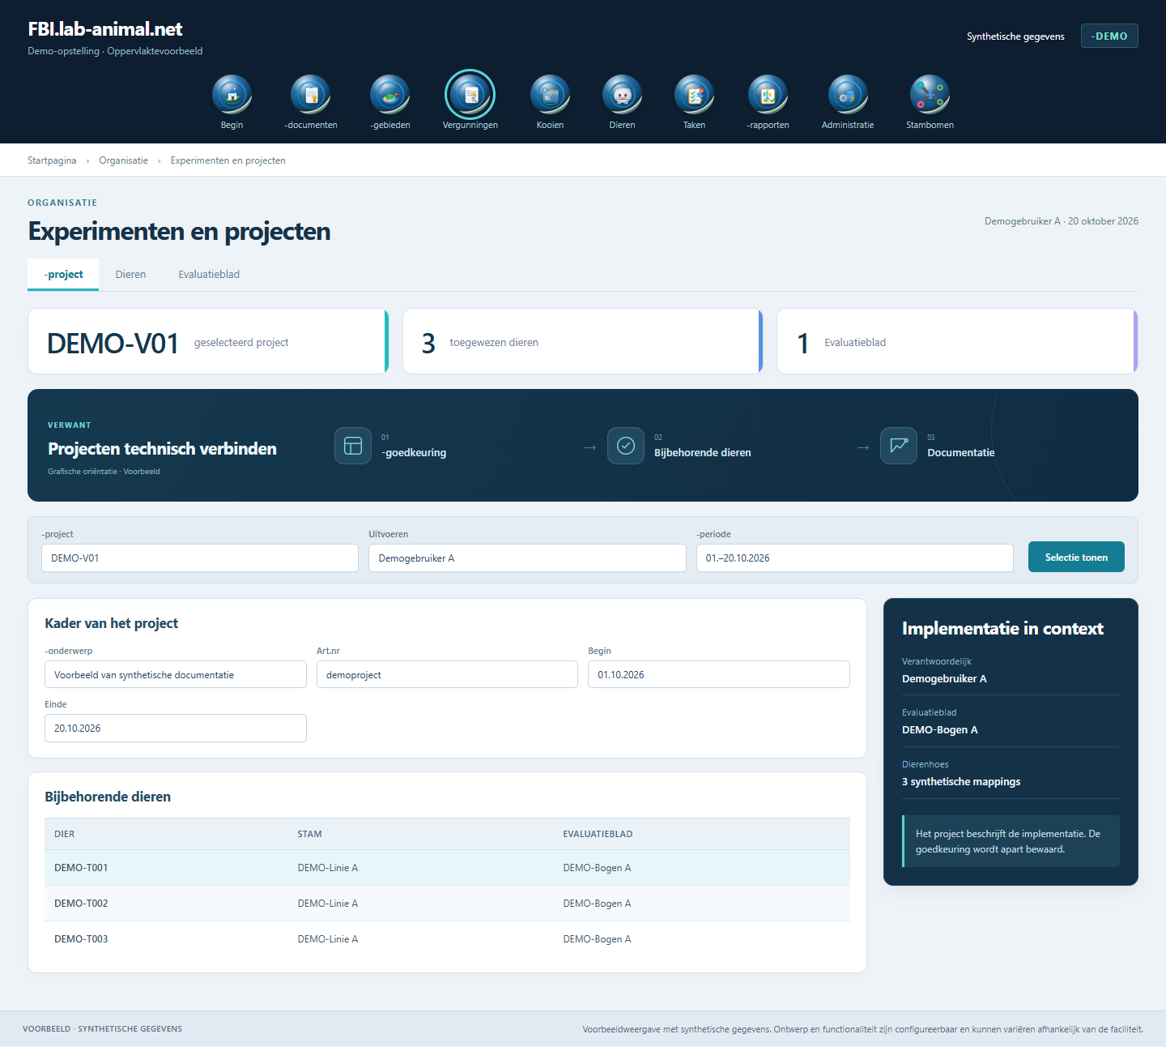This screenshot has height=1047, width=1166.
Task: Open the Dieren navigation icon
Action: click(x=622, y=95)
